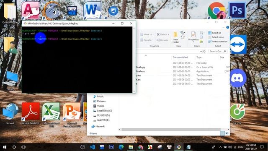
Task: Expand the Properties dropdown arrow
Action: point(193,42)
